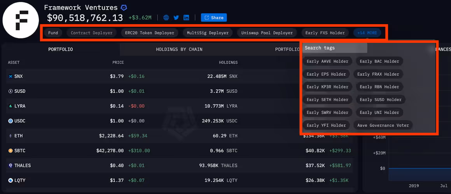Click the $90,518,762.13 portfolio total
Screen dimensions: 451x194
85,18
